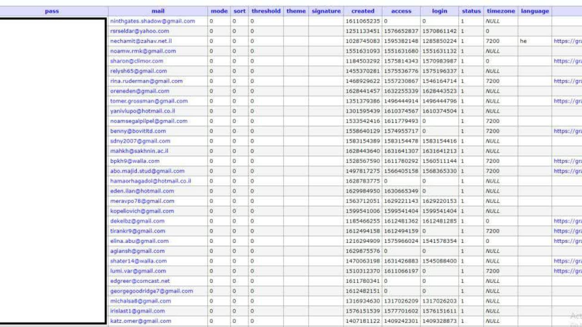Select the created value 1028745083
Image resolution: width=582 pixels, height=327 pixels.
click(363, 41)
